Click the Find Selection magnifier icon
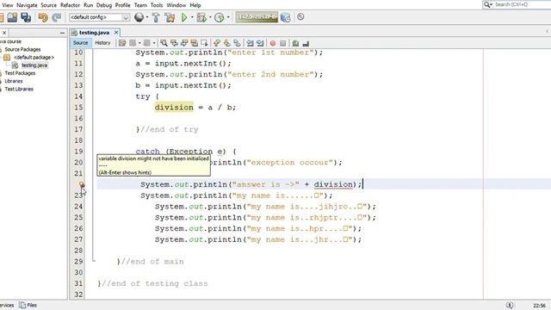 click(x=164, y=43)
